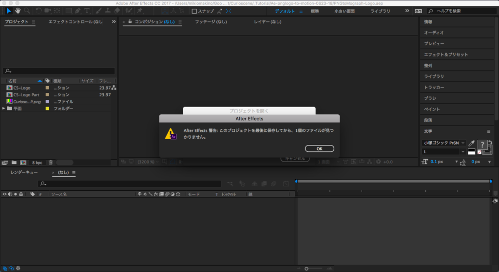Image resolution: width=499 pixels, height=272 pixels.
Task: Select the Hand tool
Action: [x=18, y=11]
